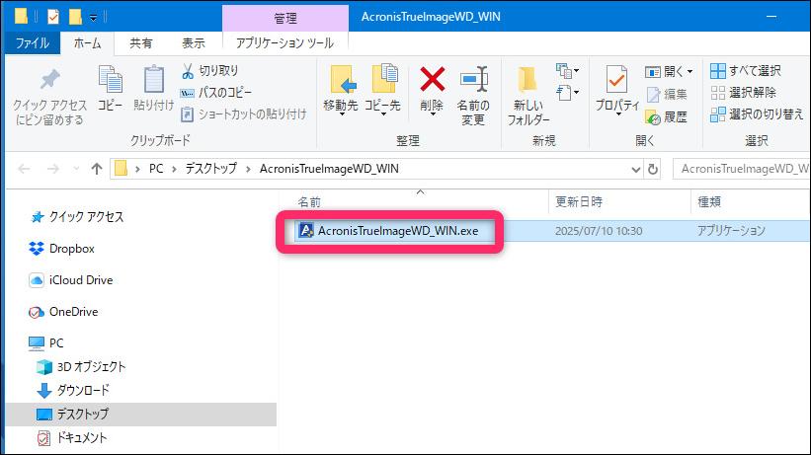Switch to 共有 share tab
811x455 pixels.
[x=140, y=42]
